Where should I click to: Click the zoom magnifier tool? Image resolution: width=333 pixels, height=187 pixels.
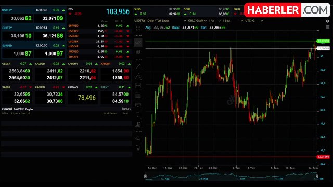pyautogui.click(x=138, y=139)
